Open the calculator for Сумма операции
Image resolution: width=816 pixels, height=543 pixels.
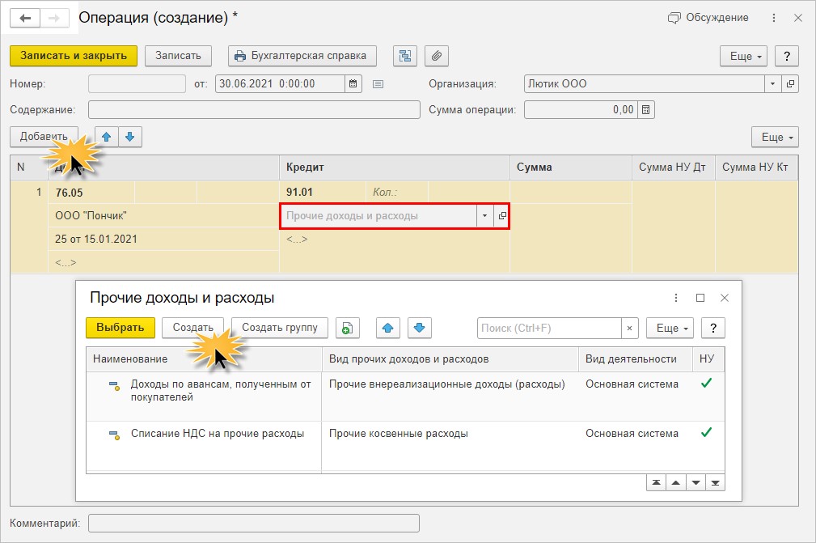point(646,110)
